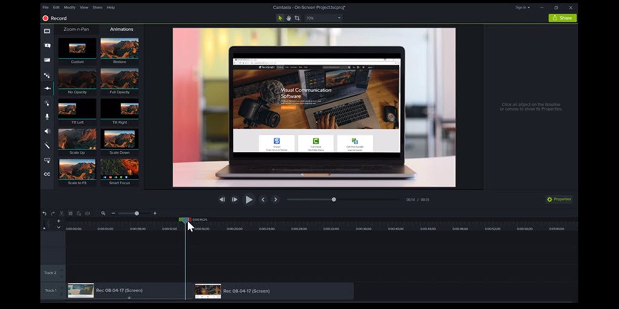This screenshot has width=619, height=309.
Task: Open the Help menu
Action: (111, 7)
